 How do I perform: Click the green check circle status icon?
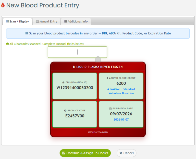pyautogui.click(x=7, y=44)
